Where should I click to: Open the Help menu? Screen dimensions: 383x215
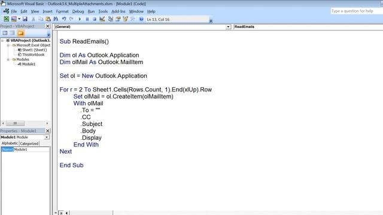click(151, 11)
